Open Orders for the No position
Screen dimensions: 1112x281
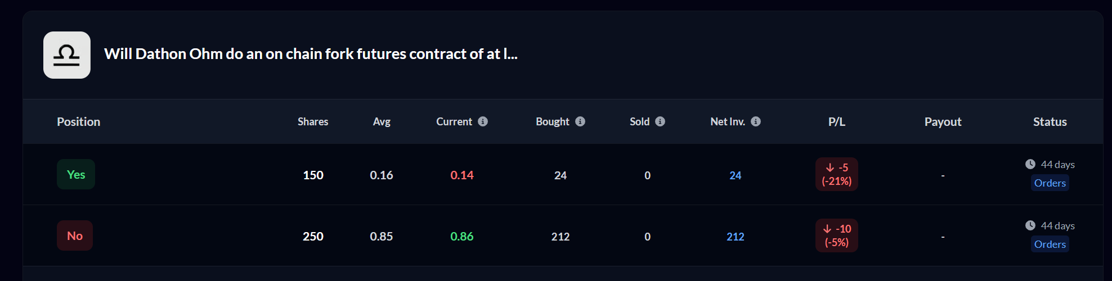[x=1050, y=244]
